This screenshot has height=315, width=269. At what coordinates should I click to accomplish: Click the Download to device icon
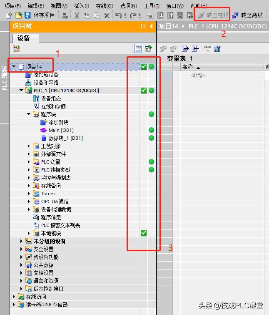click(160, 15)
